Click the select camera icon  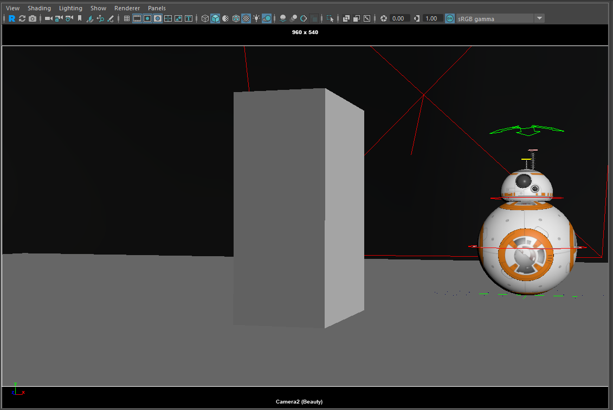[x=48, y=18]
